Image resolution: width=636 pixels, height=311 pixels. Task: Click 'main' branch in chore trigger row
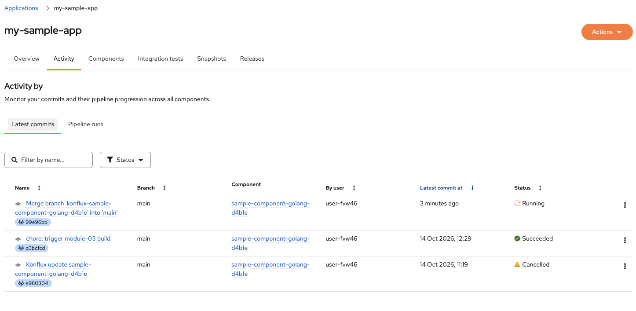point(144,238)
